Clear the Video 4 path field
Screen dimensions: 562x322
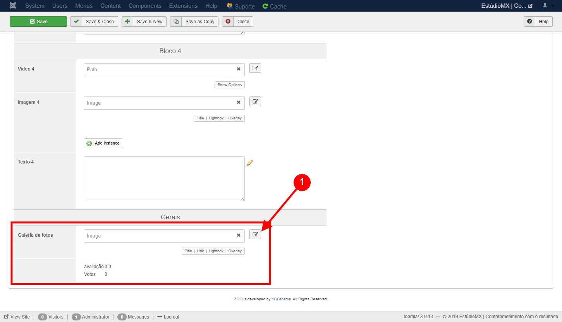[239, 69]
